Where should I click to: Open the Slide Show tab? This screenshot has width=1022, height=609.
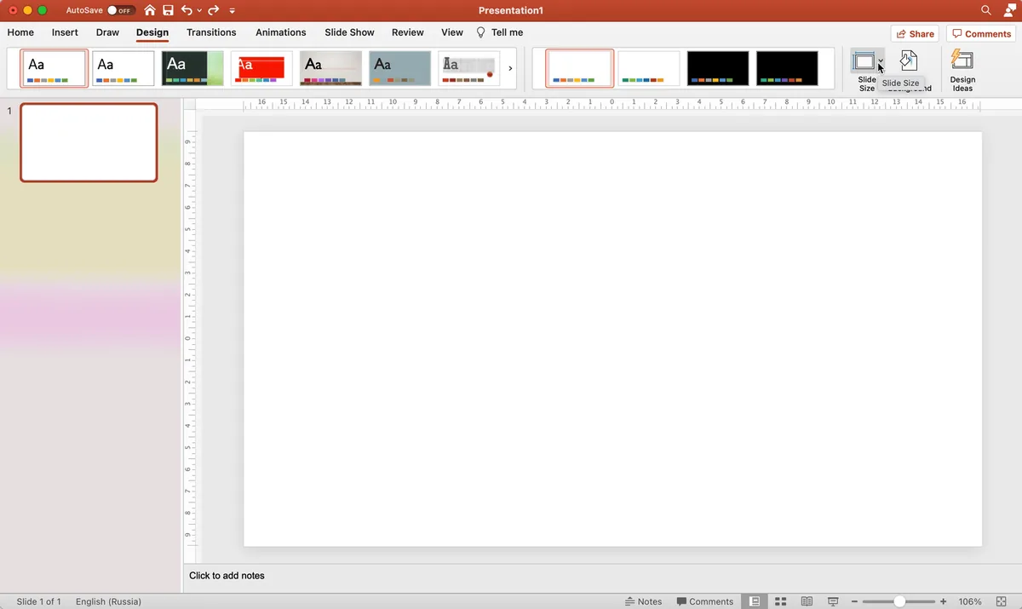(x=349, y=32)
